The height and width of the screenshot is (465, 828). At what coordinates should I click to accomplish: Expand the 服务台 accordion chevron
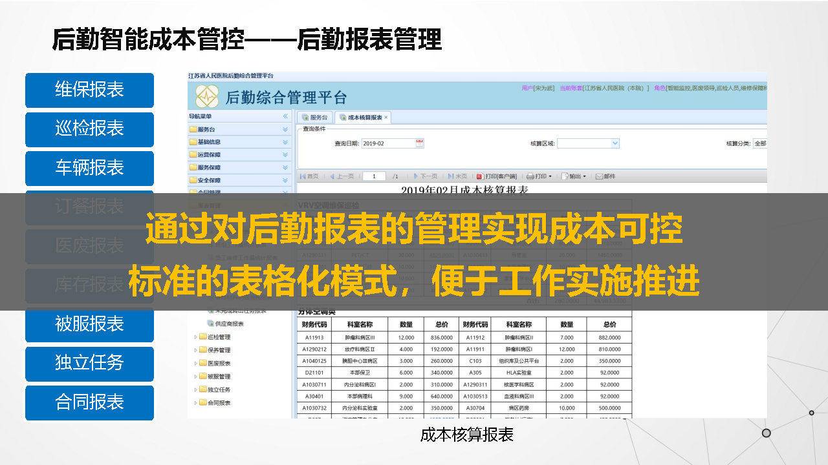point(285,129)
